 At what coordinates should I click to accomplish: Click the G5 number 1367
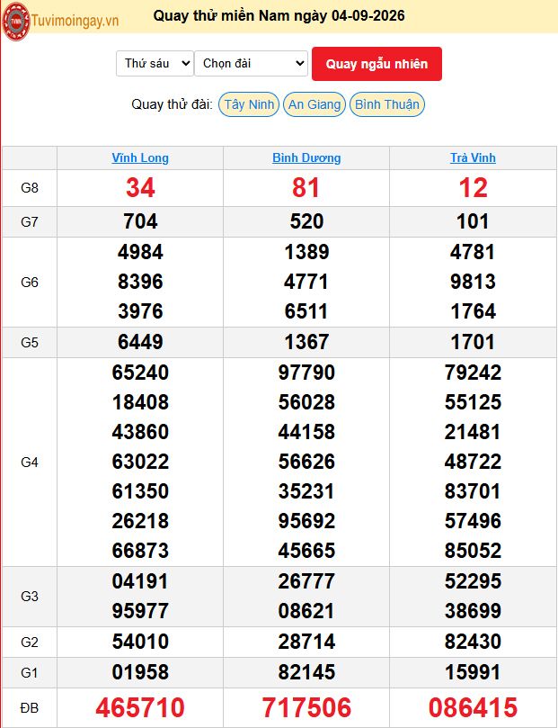pos(306,342)
